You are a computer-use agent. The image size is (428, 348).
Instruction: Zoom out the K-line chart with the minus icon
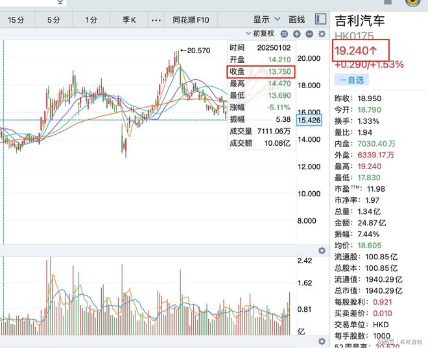[x=309, y=34]
